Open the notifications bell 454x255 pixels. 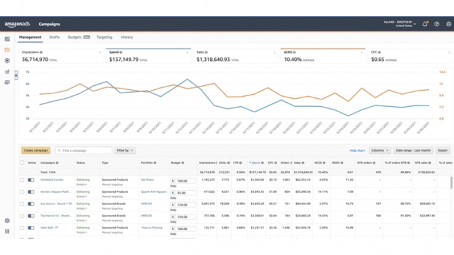tap(425, 24)
